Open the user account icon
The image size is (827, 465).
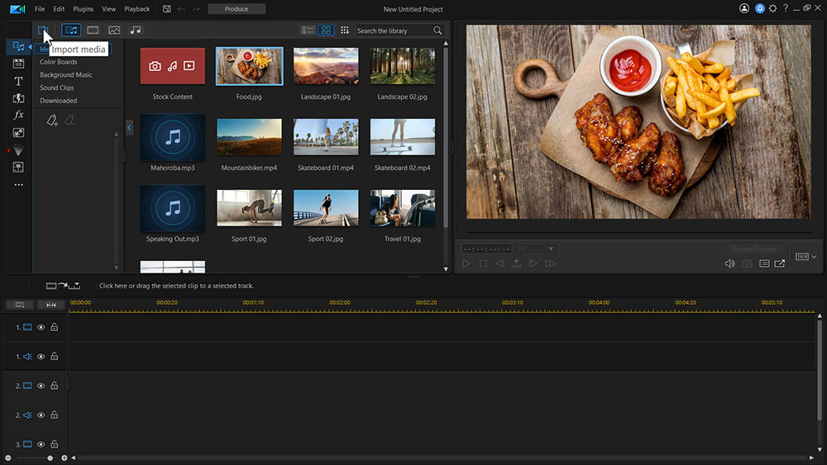coord(744,8)
